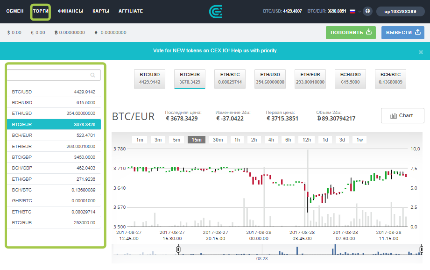Select the BCH/USD pair card
This screenshot has width=430, height=270.
pyautogui.click(x=350, y=79)
